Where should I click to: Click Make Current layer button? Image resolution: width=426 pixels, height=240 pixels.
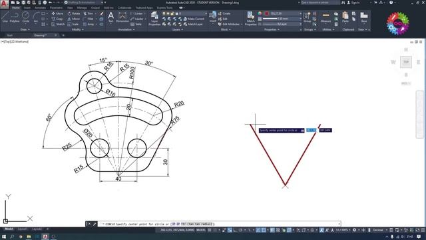pos(194,19)
